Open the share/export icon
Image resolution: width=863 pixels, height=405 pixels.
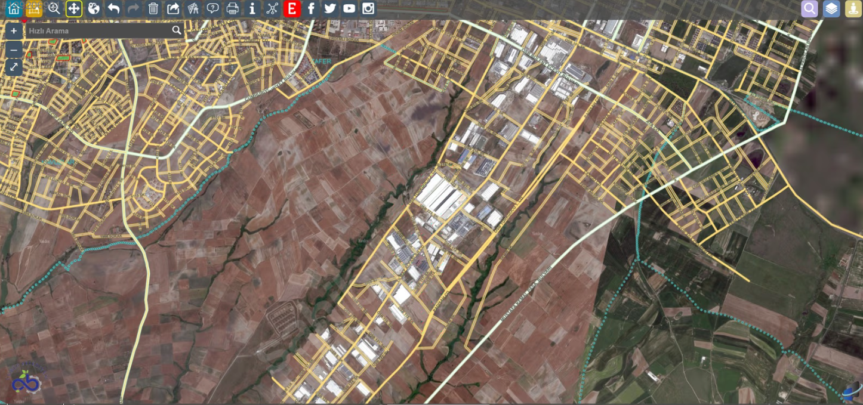(x=173, y=8)
